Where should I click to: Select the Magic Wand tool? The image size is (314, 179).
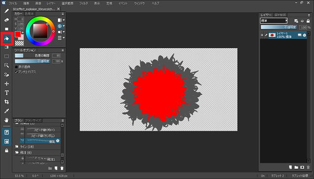tap(6, 65)
